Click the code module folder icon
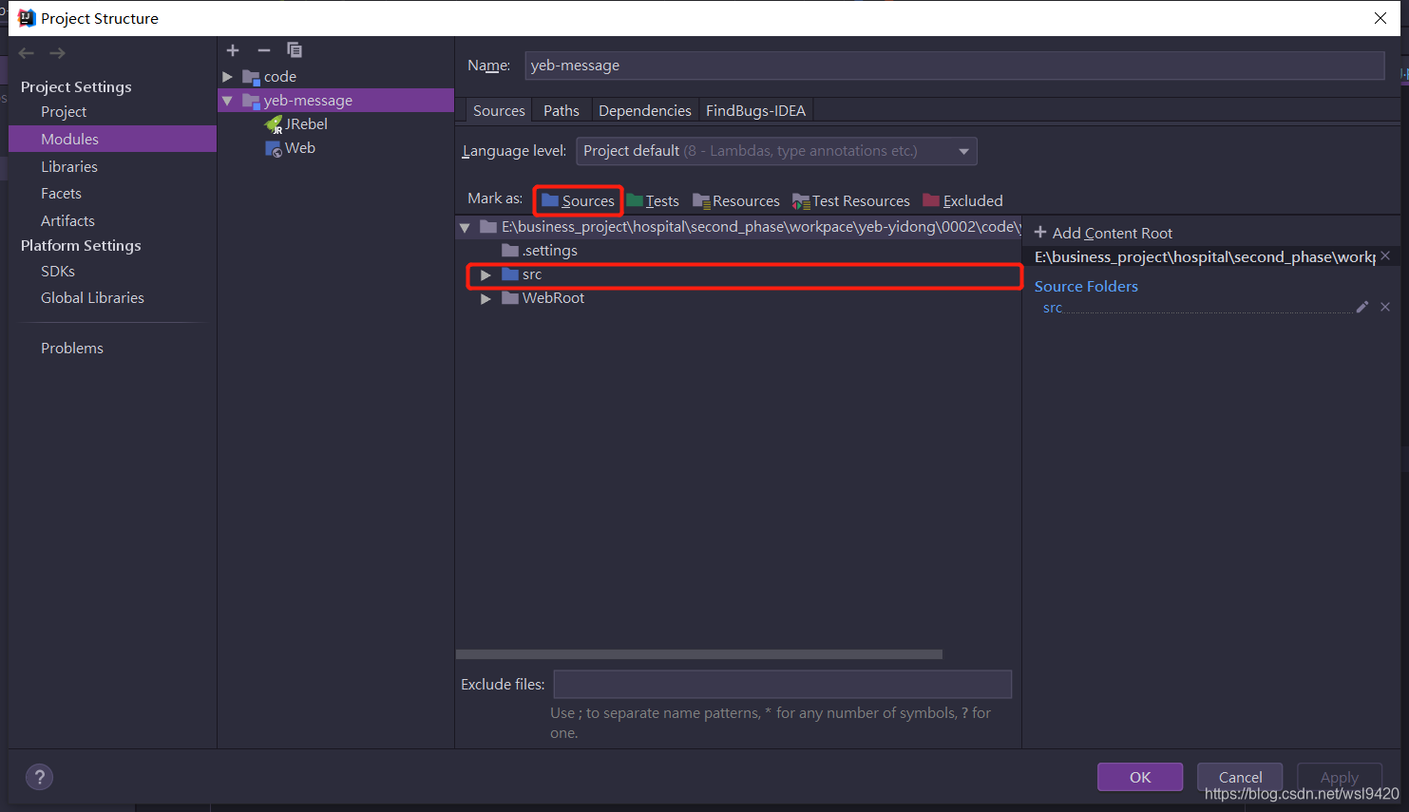Image resolution: width=1409 pixels, height=812 pixels. tap(251, 77)
